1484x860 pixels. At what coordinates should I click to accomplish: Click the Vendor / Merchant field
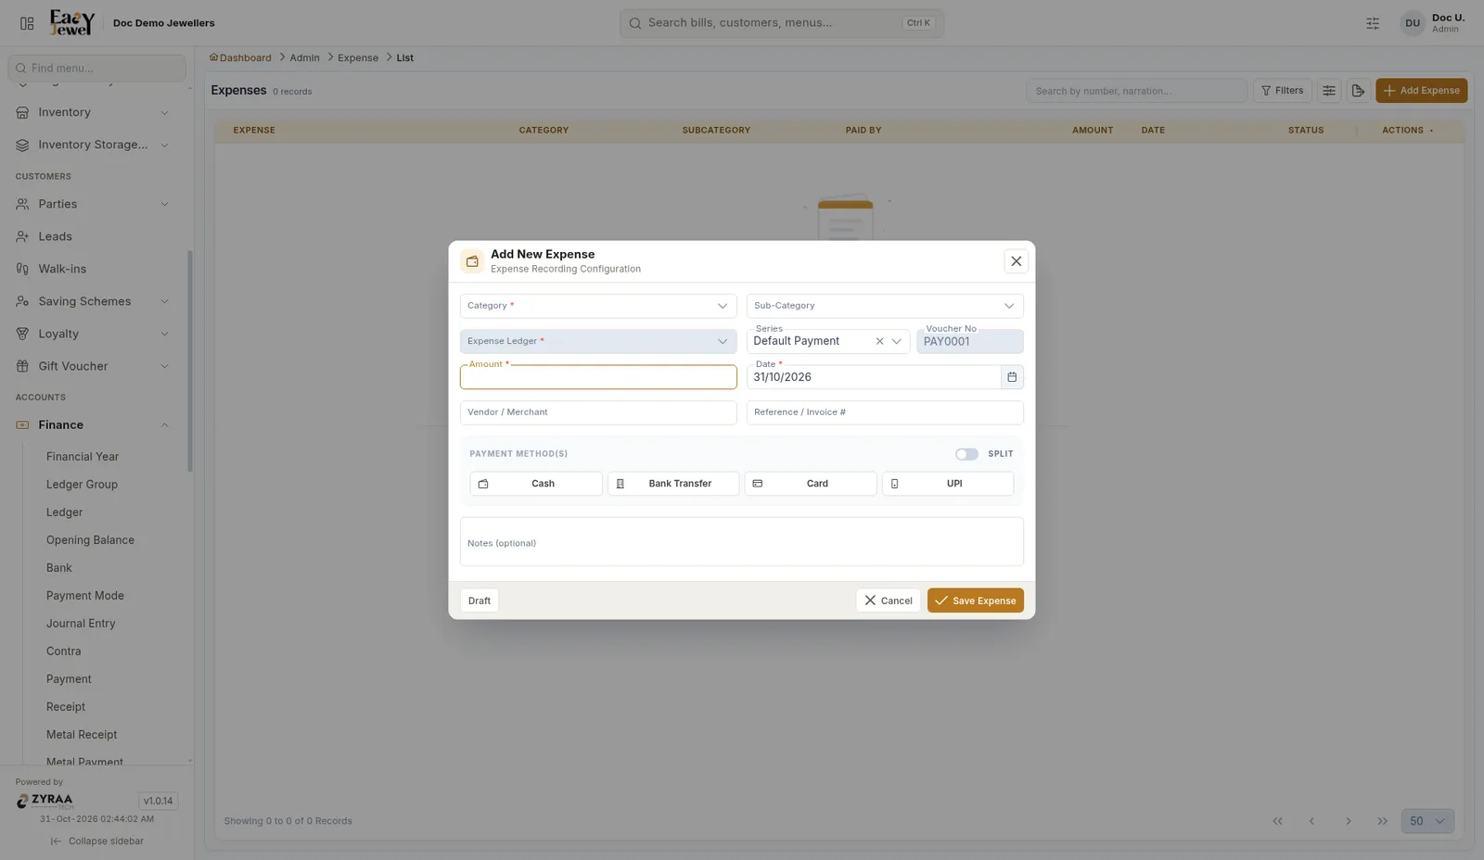point(598,412)
